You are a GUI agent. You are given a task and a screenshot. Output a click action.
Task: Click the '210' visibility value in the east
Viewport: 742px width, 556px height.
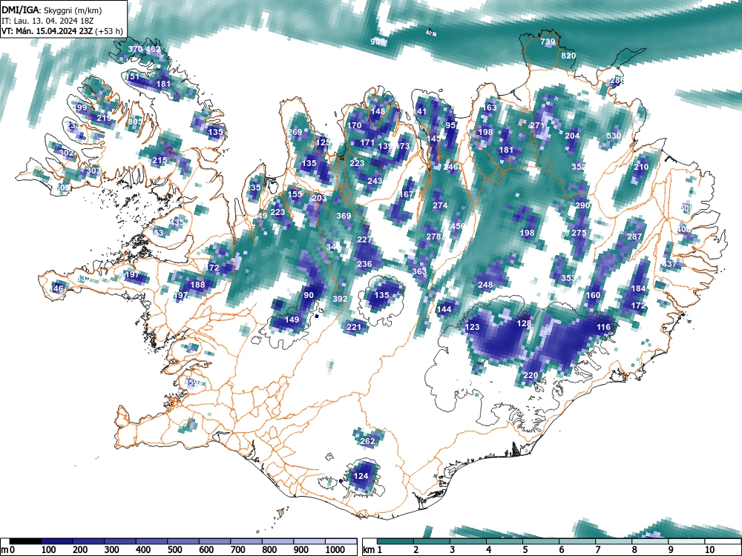641,166
